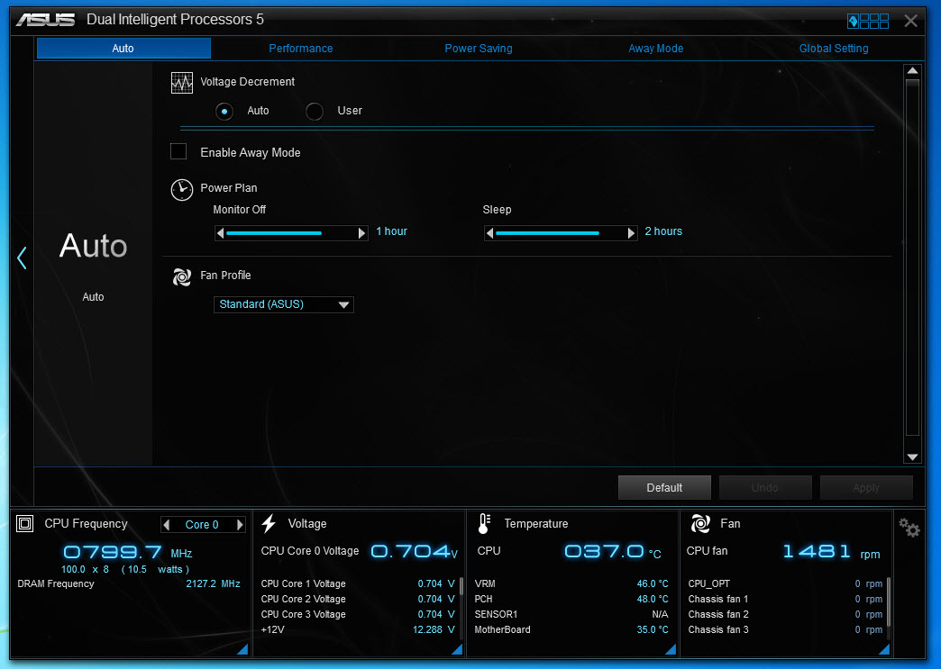Open the Away Mode tab
941x669 pixels.
656,48
